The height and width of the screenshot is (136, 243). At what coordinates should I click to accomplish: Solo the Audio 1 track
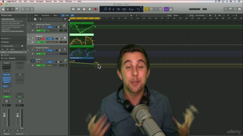click(39, 62)
